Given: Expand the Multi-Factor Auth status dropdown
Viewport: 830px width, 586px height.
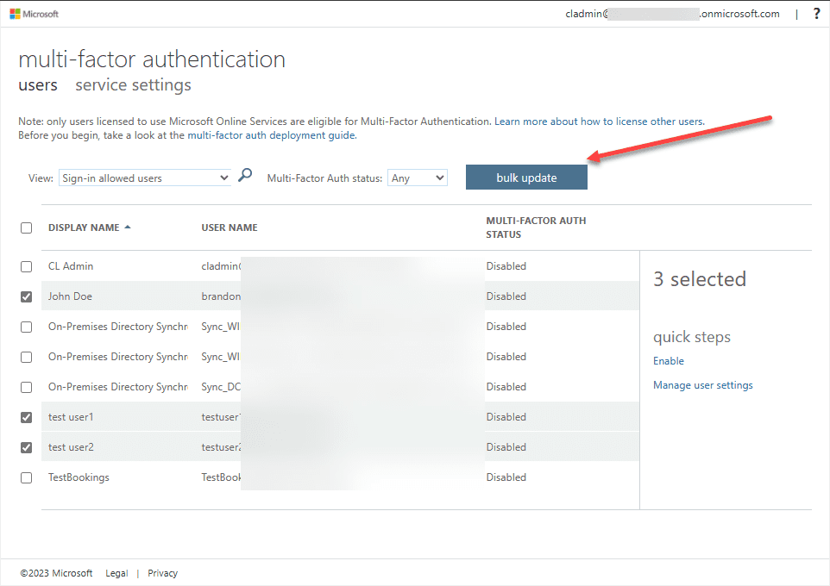Looking at the screenshot, I should [x=417, y=178].
